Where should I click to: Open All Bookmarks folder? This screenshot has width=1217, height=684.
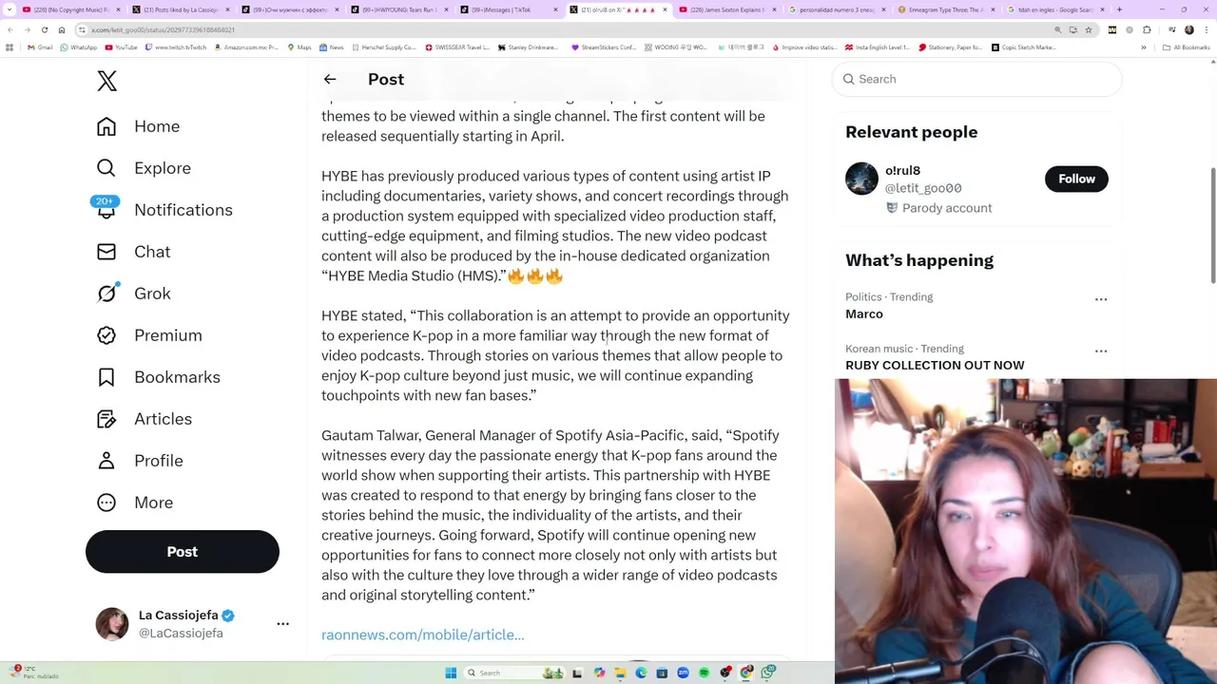[1187, 47]
